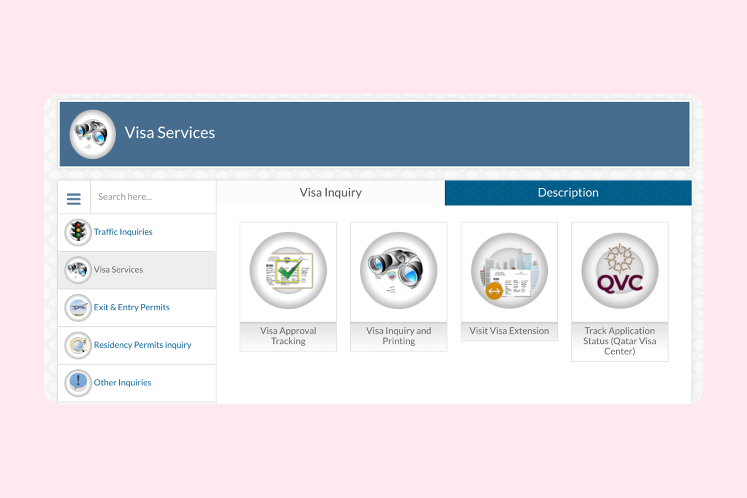
Task: Click the Visa Services header binoculars logo
Action: [x=93, y=134]
